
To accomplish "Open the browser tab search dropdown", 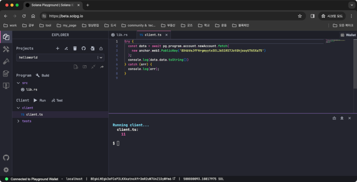I will [352, 5].
